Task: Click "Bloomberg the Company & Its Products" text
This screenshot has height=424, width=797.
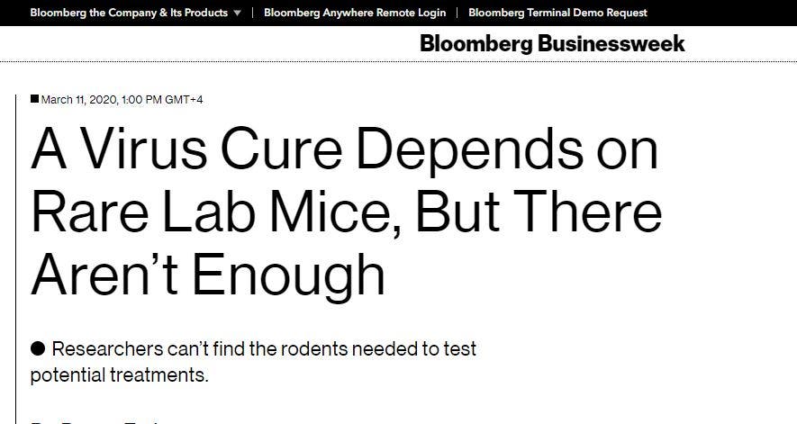Action: [x=128, y=13]
